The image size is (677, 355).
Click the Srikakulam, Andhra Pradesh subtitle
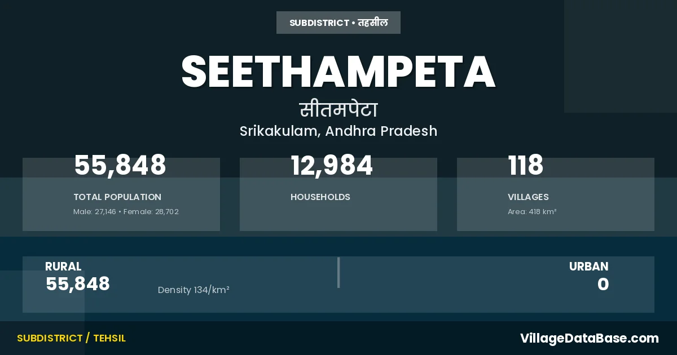[x=338, y=131]
